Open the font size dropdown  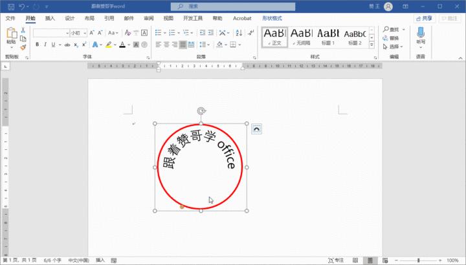tap(85, 33)
